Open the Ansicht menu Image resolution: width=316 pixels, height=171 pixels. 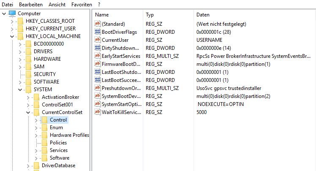pos(57,4)
